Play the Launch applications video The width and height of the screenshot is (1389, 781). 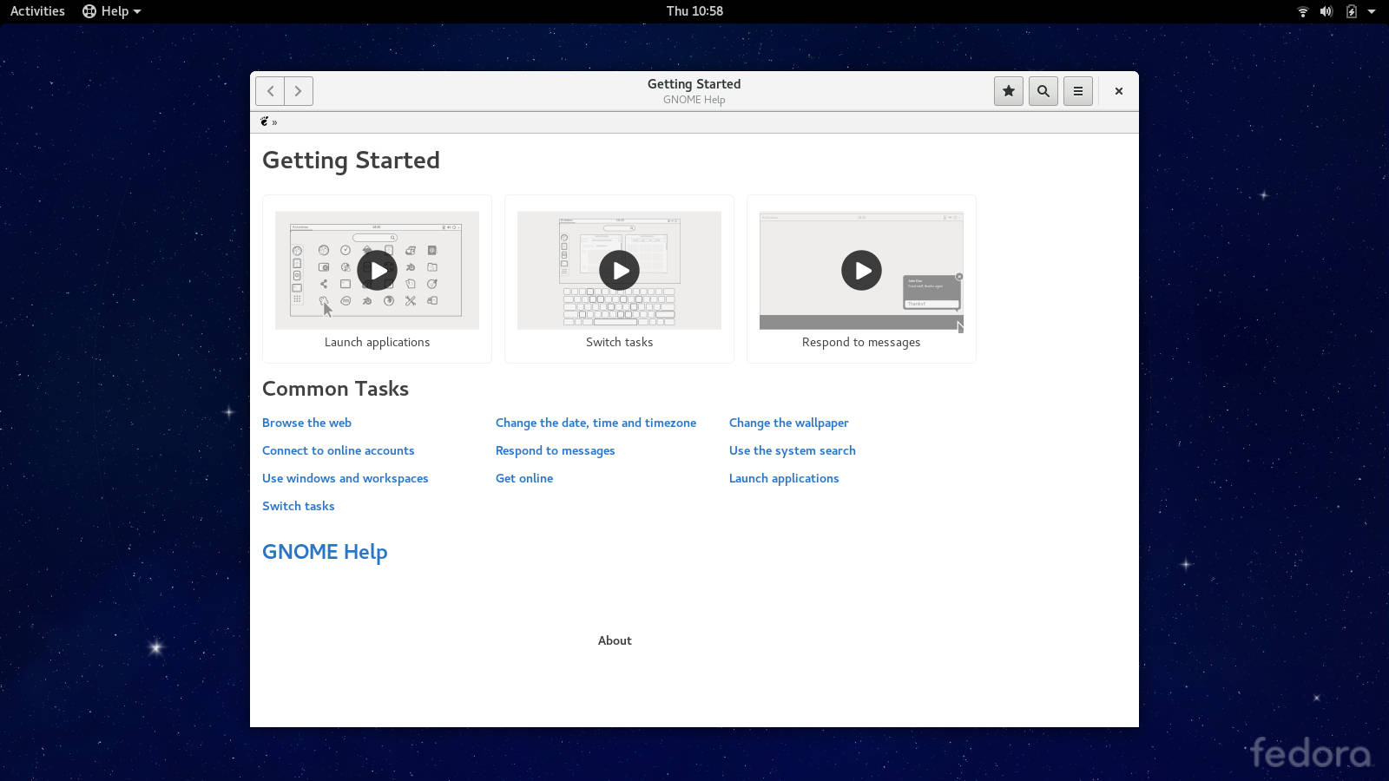(x=377, y=271)
